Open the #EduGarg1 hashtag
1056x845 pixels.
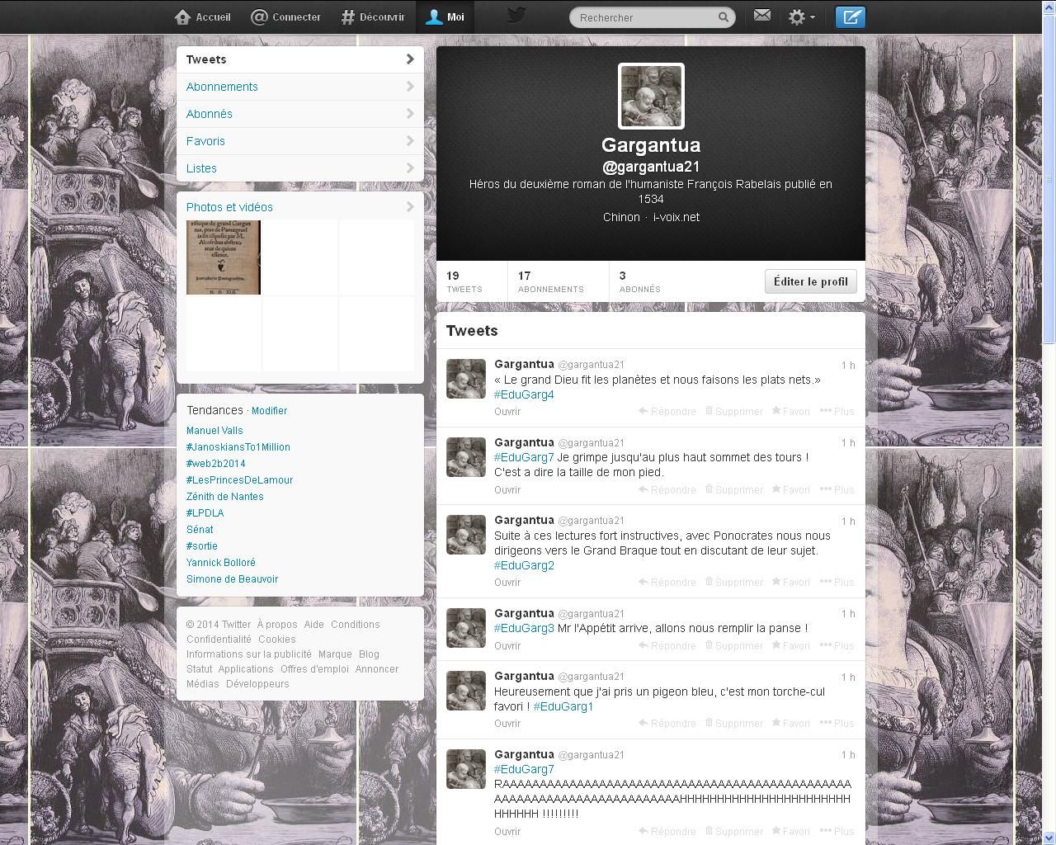coord(563,706)
